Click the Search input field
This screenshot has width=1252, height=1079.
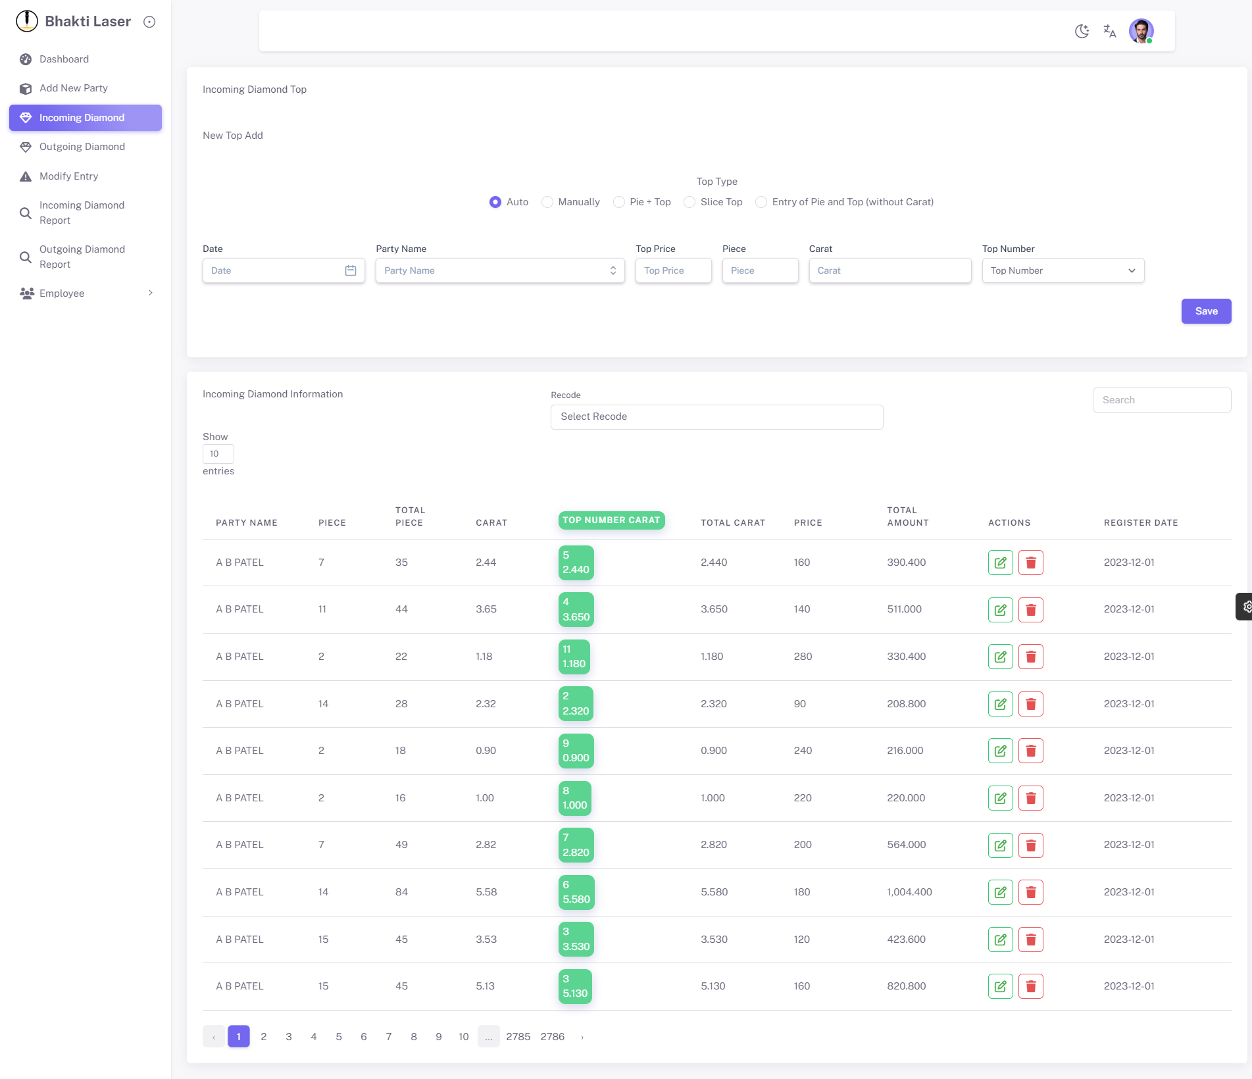point(1161,400)
